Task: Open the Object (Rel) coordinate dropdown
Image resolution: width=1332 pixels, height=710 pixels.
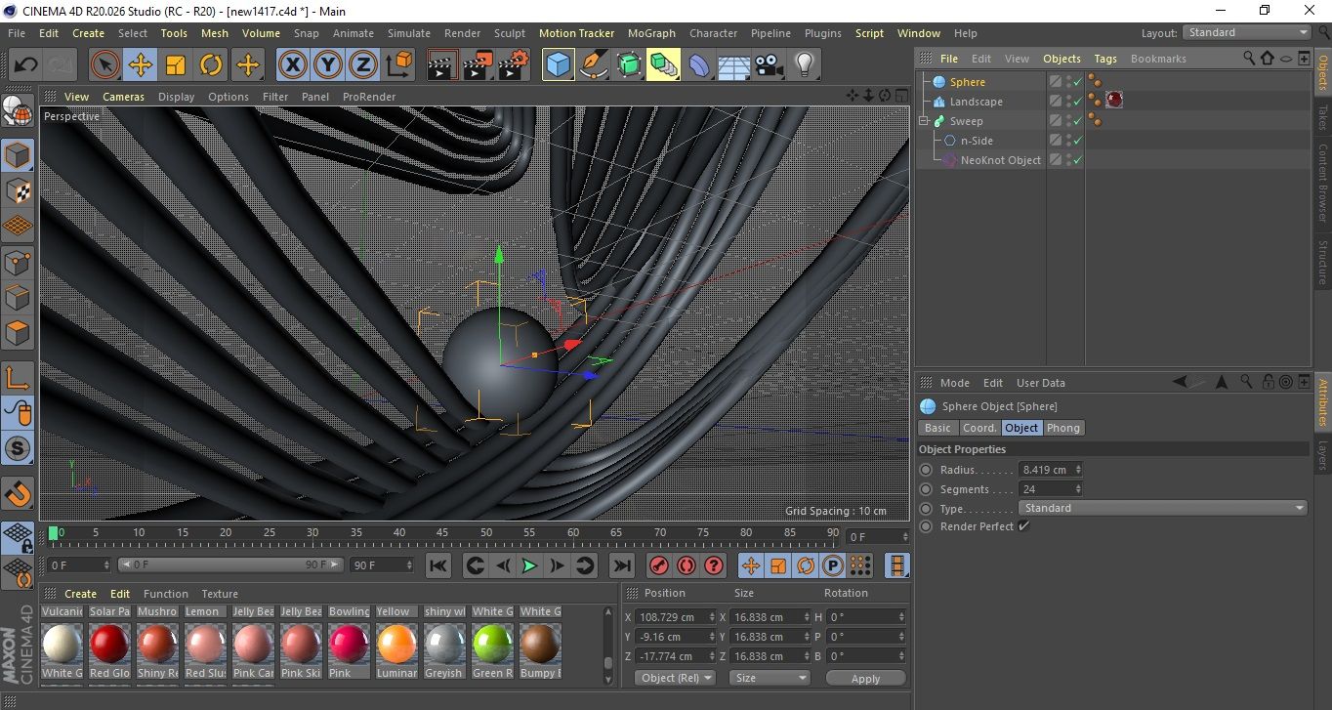Action: tap(674, 678)
